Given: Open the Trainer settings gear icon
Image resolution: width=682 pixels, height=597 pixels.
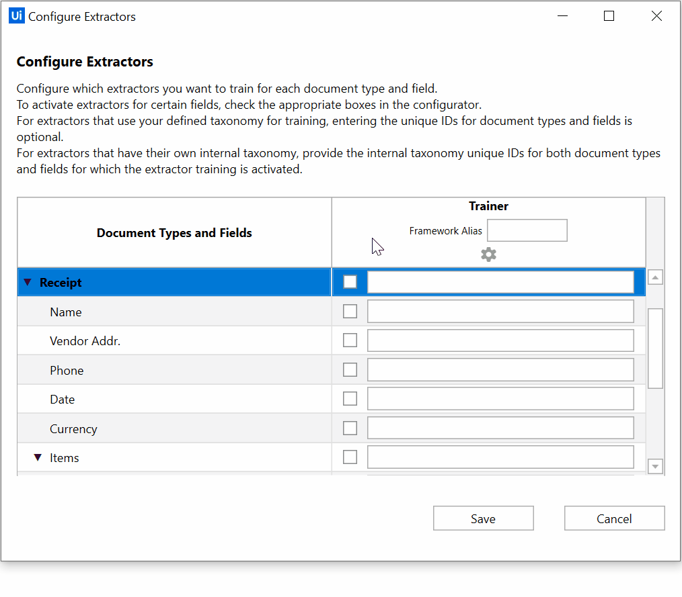Looking at the screenshot, I should coord(488,255).
